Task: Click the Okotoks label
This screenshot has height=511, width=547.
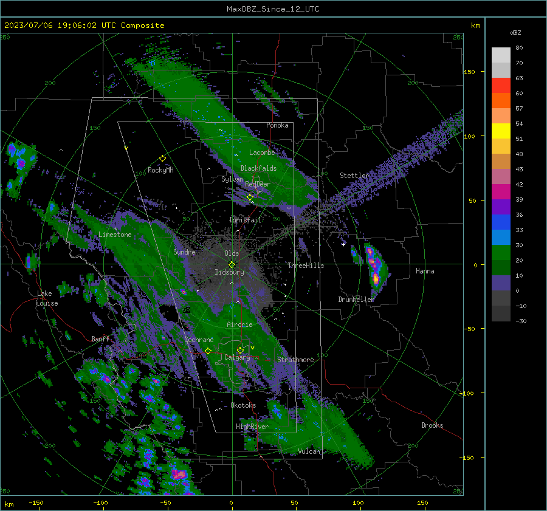Action: [243, 405]
